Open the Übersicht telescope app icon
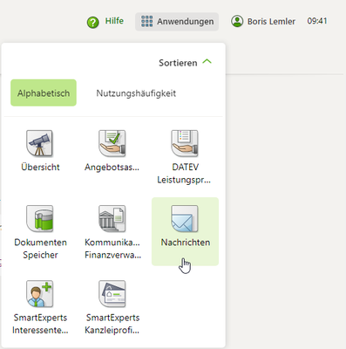 coord(40,144)
